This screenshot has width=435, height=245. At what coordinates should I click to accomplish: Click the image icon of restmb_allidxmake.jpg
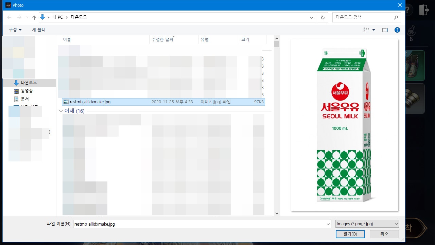point(66,102)
